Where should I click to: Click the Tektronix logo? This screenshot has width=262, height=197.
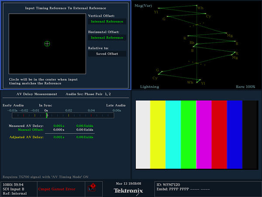(x=128, y=190)
